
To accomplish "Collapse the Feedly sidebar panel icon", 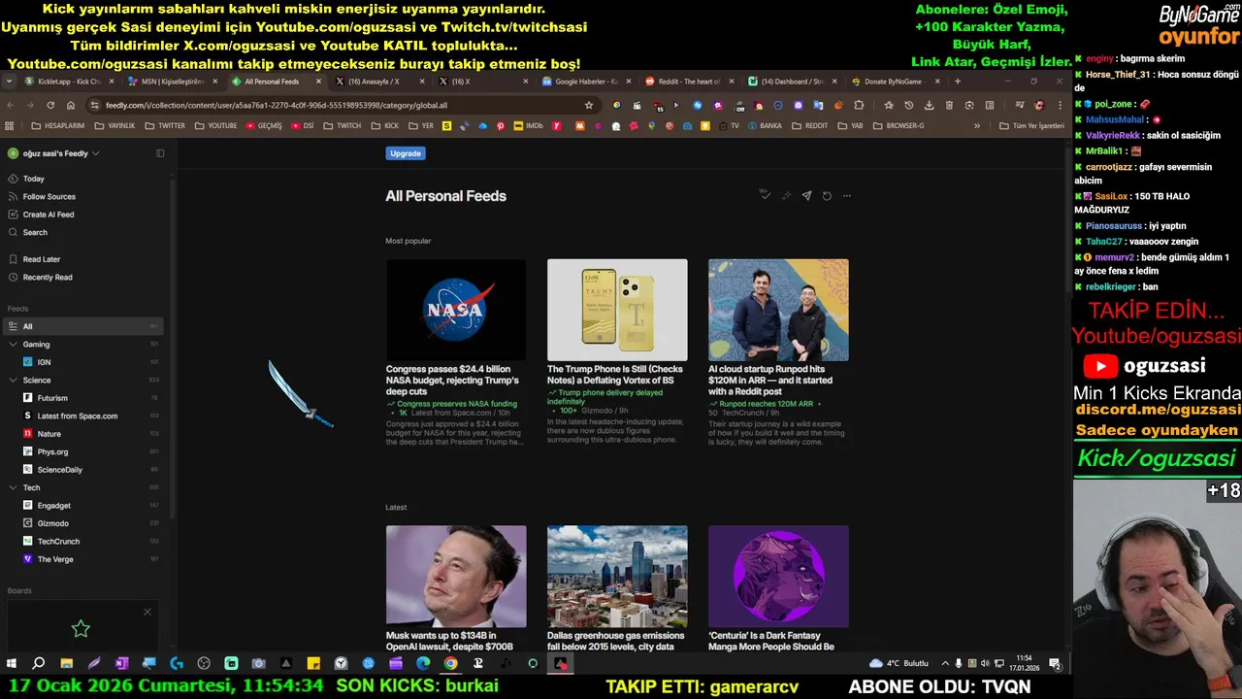I will 160,153.
